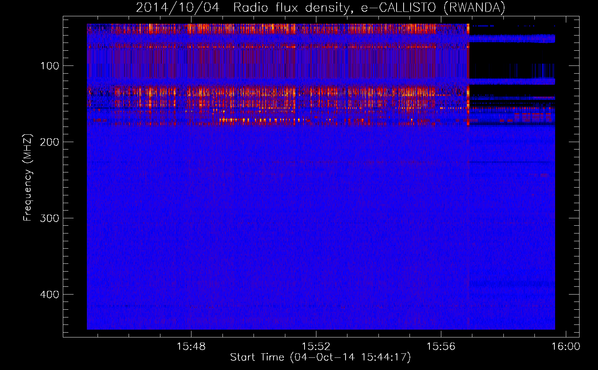
Task: Click the 16:00 time tick label
Action: [565, 347]
